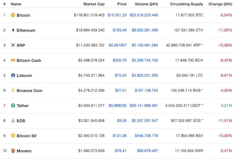This screenshot has width=235, height=159.
Task: Click Monero price $79,41
Action: click(x=121, y=151)
